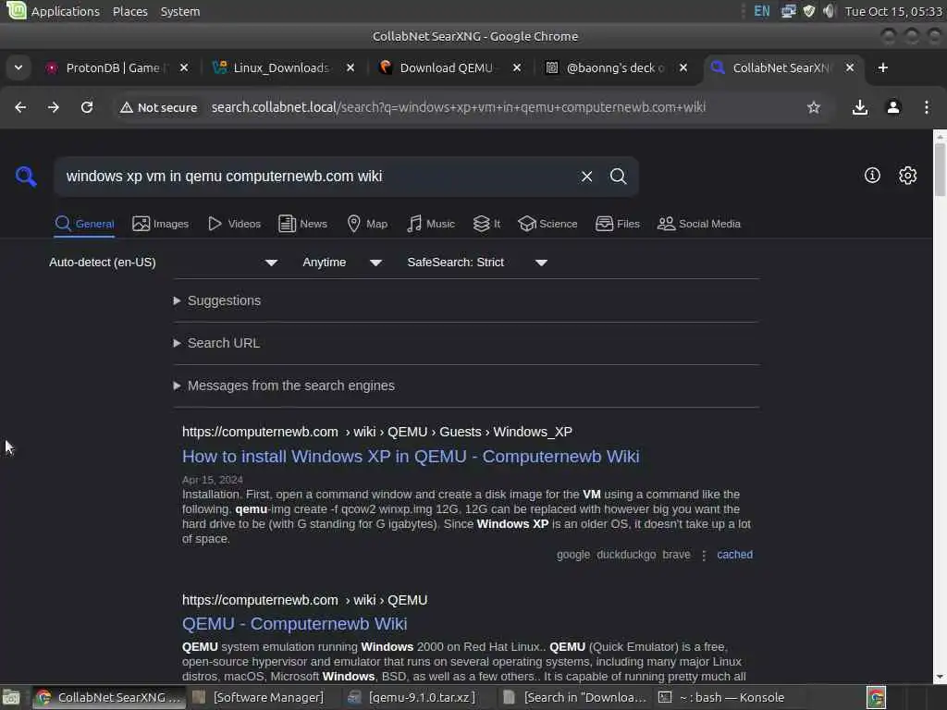Viewport: 947px width, 710px height.
Task: Expand the Suggestions section
Action: pyautogui.click(x=217, y=300)
